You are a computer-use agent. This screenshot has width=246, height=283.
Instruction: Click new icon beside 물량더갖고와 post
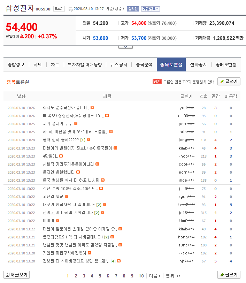(x=112, y=237)
